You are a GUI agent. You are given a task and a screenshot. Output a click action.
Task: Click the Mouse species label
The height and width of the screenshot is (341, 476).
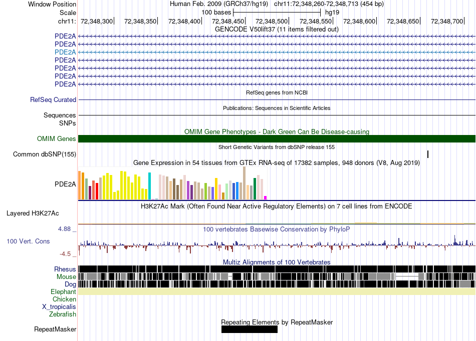point(66,277)
